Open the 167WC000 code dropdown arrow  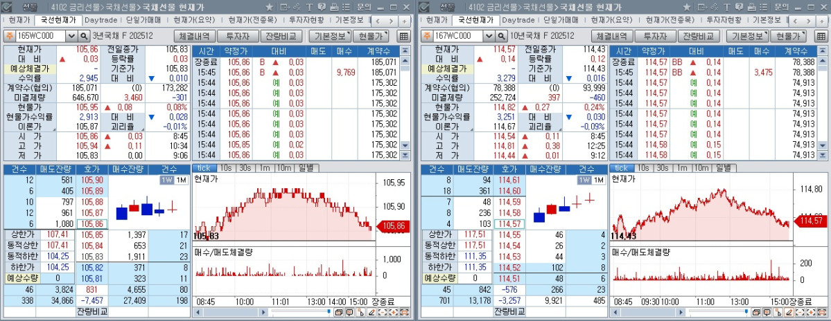click(x=489, y=36)
